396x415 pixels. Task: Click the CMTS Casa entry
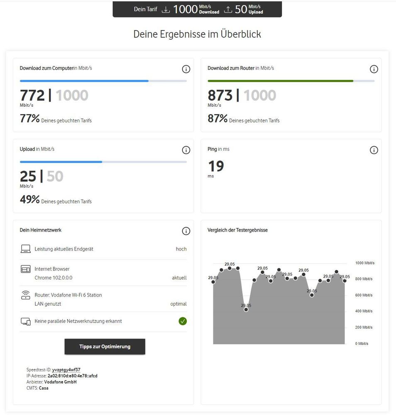point(37,388)
